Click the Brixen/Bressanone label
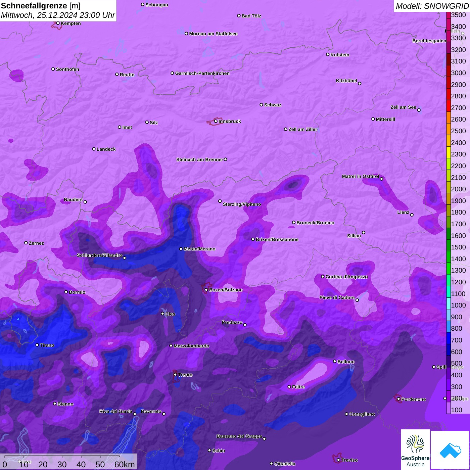 pos(277,239)
